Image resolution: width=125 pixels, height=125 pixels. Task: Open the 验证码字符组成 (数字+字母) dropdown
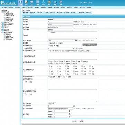pos(52,103)
